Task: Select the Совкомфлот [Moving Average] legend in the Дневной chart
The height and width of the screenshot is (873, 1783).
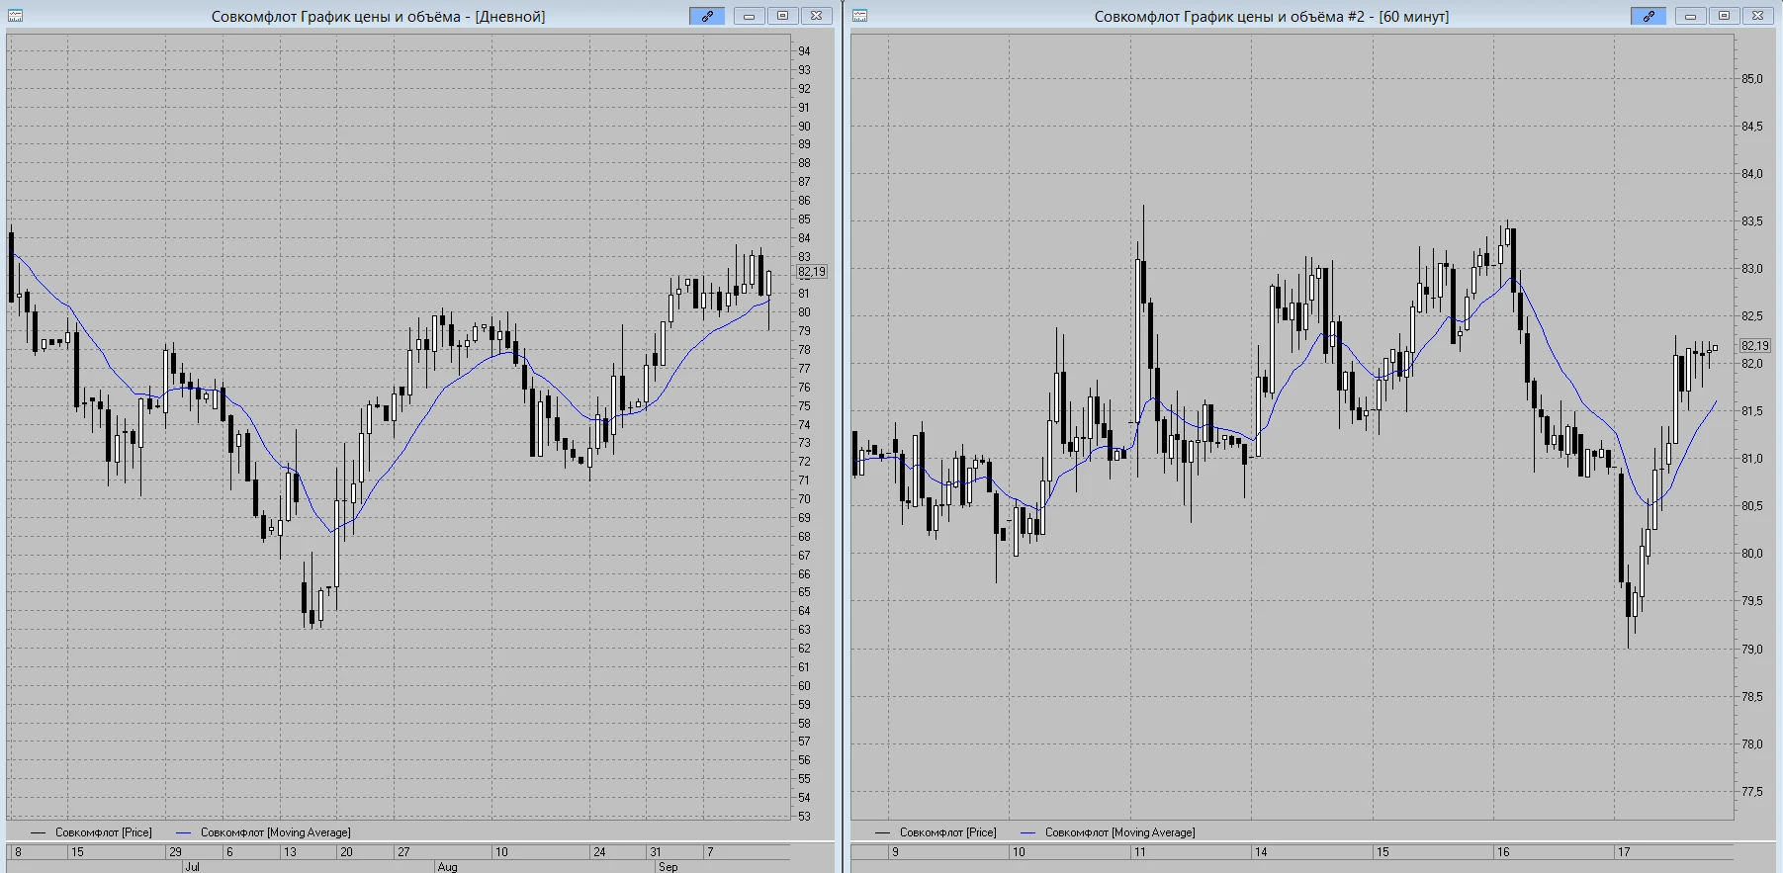Action: click(263, 832)
